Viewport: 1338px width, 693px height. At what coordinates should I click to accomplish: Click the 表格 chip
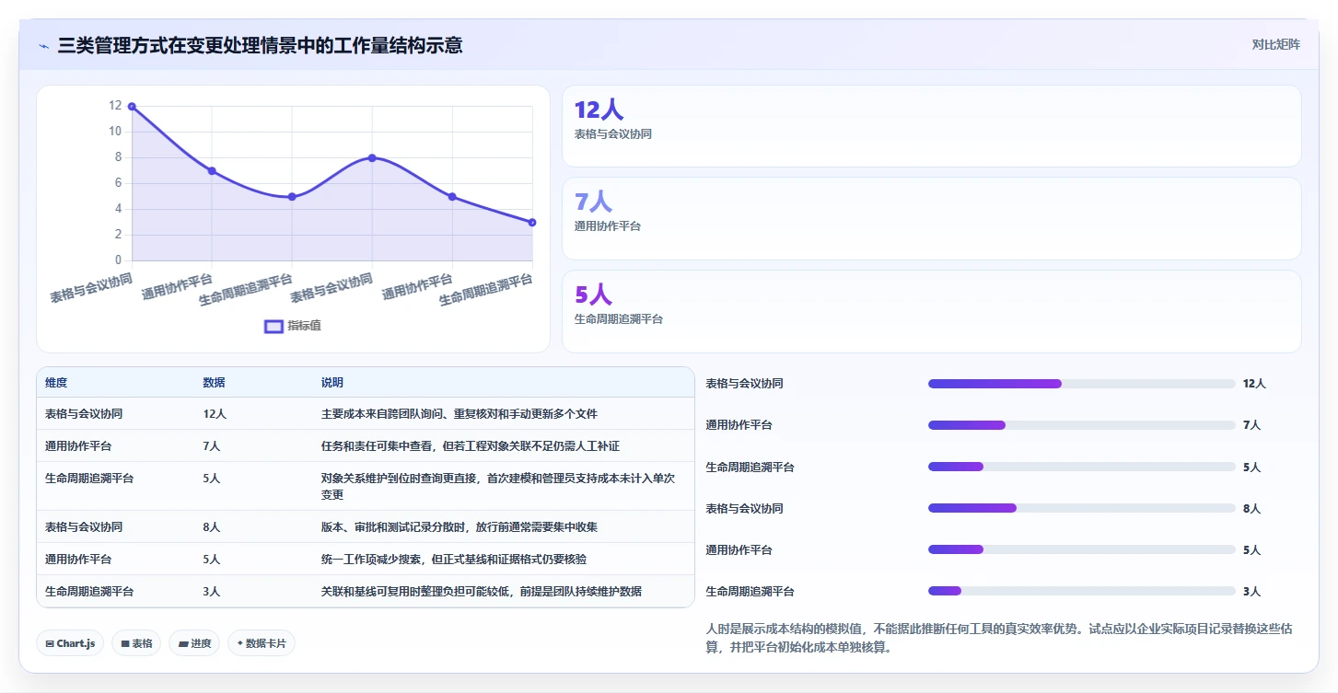click(136, 643)
